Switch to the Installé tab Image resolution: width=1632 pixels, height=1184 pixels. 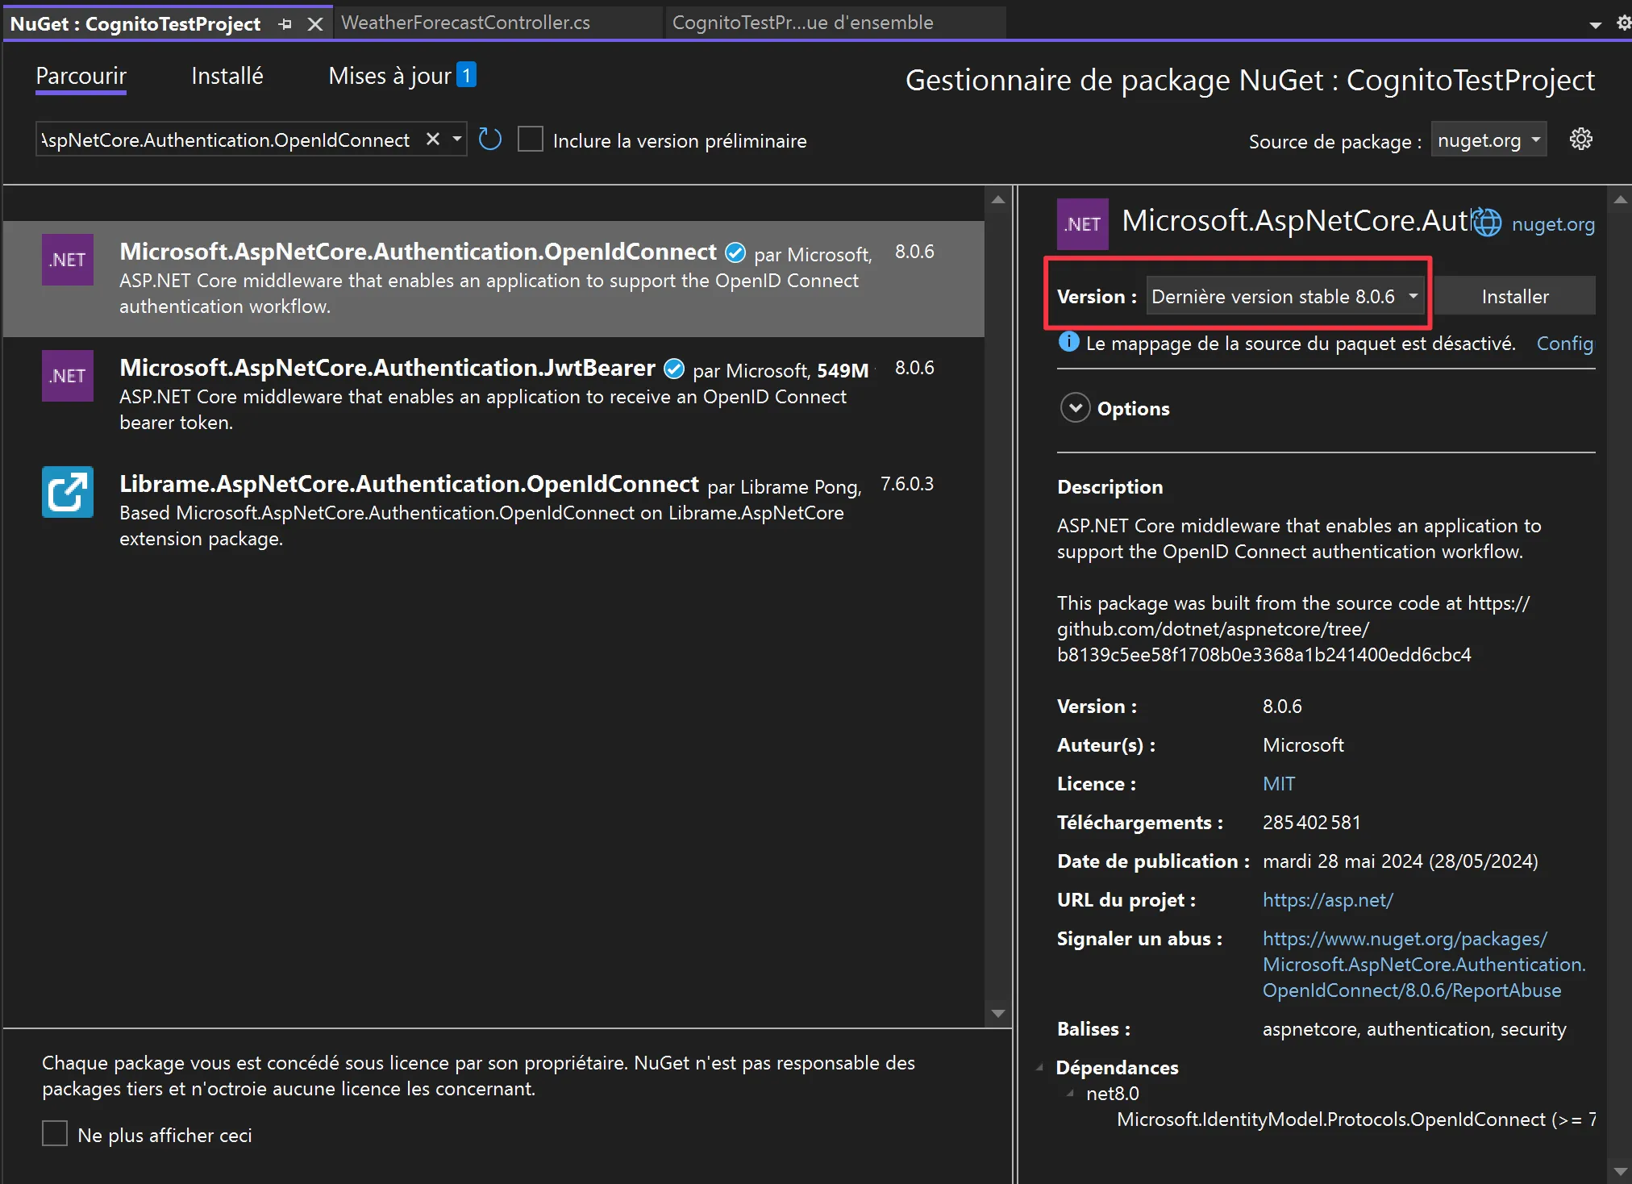coord(227,76)
